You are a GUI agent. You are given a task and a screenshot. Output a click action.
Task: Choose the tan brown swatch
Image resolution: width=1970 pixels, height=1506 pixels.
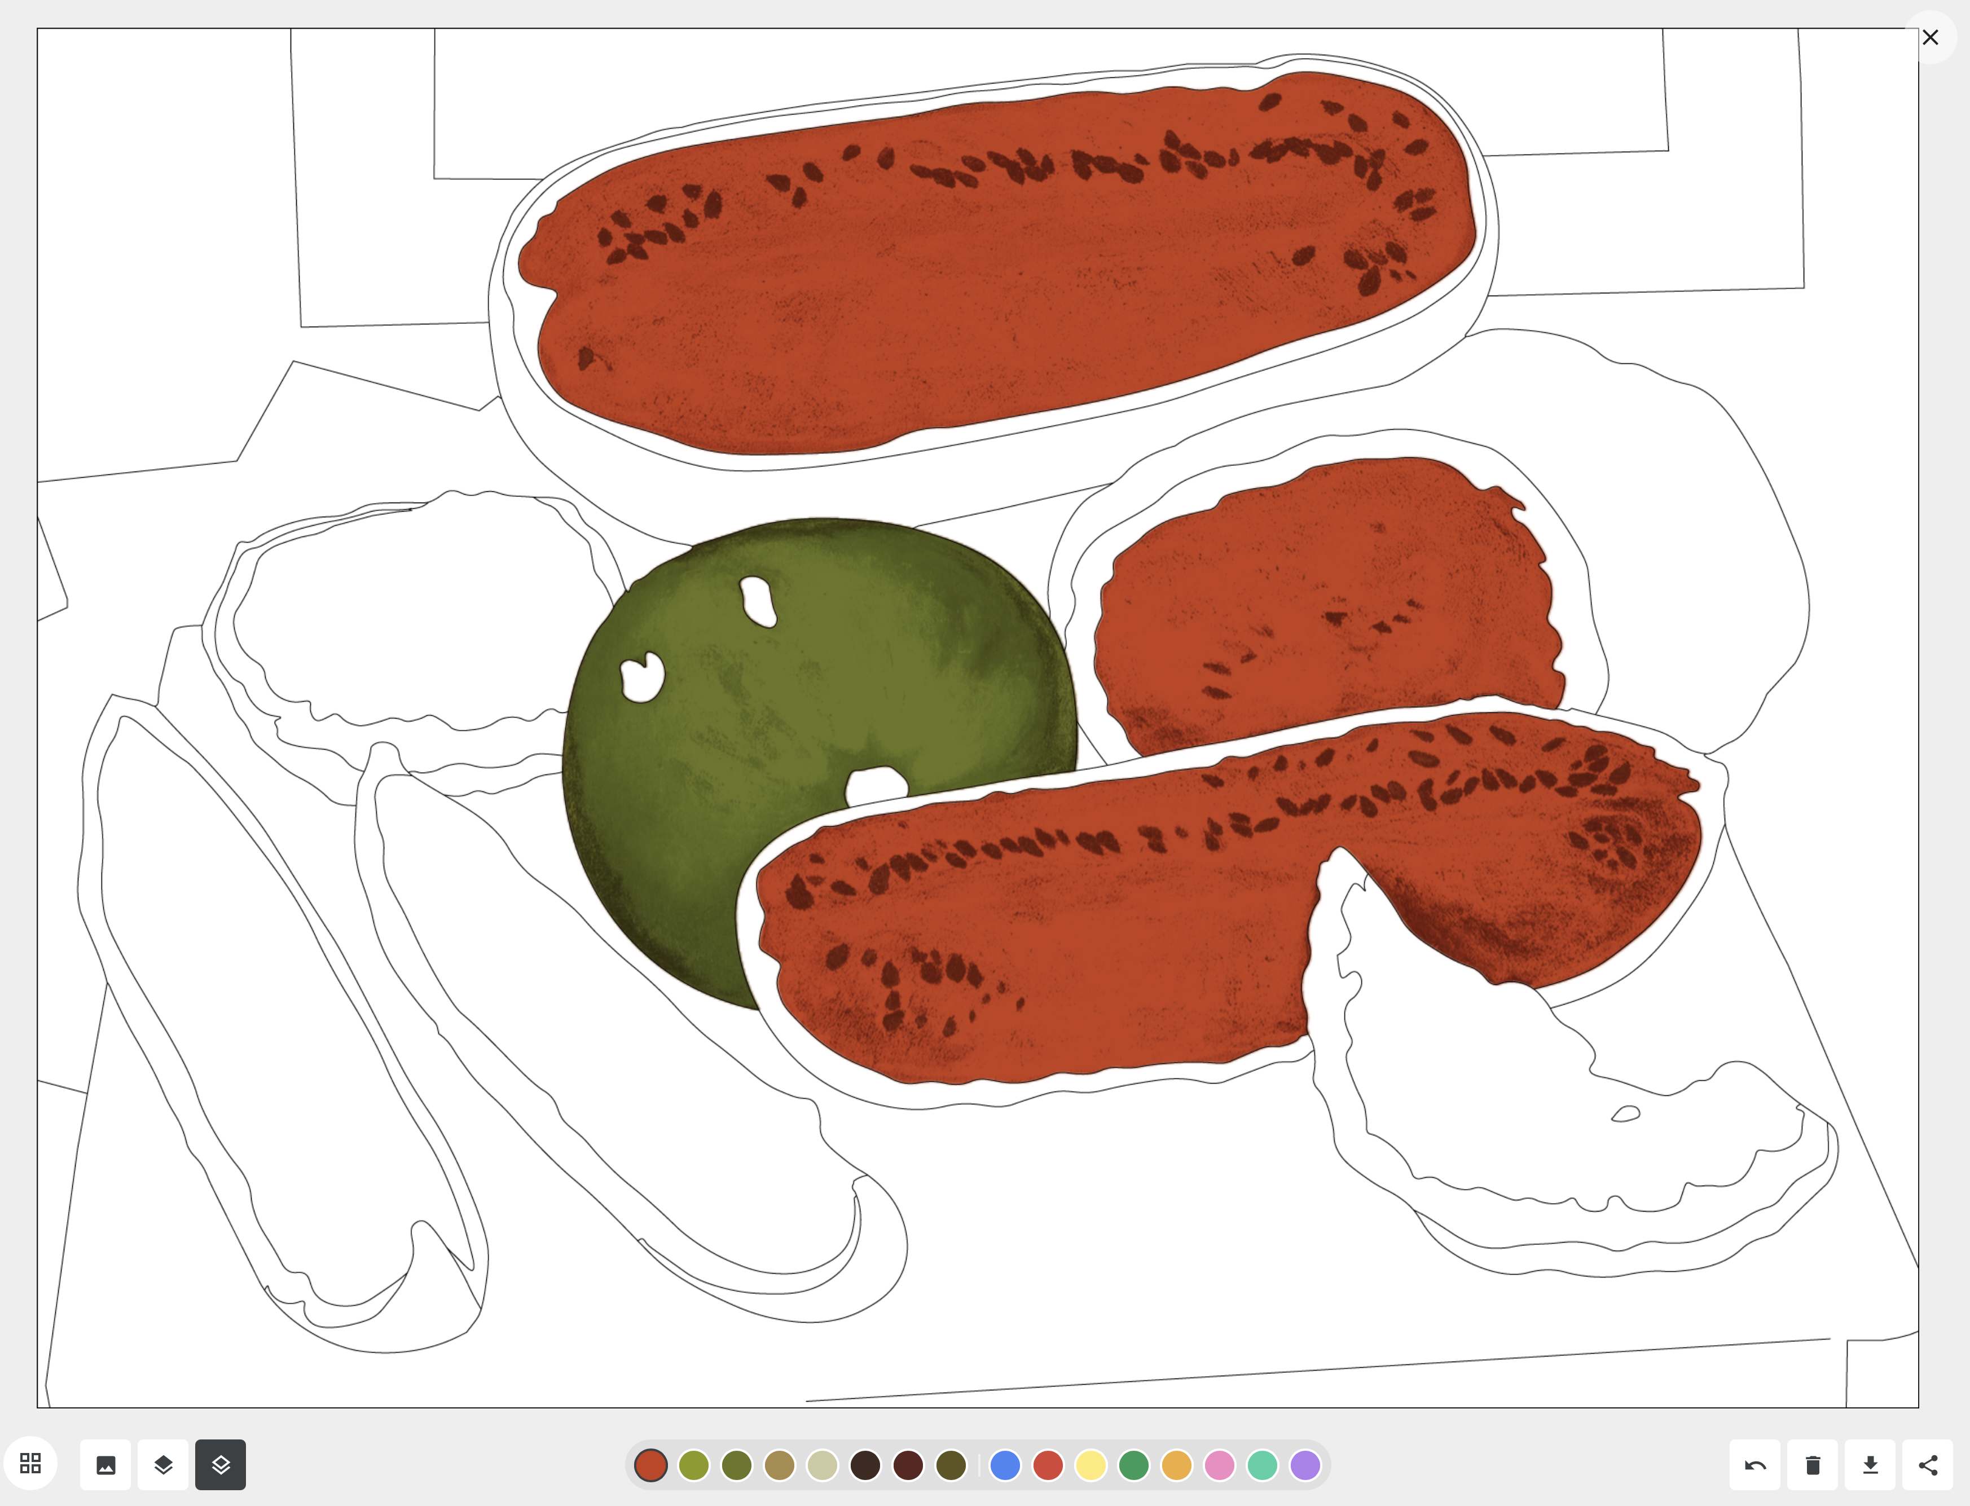pyautogui.click(x=779, y=1465)
